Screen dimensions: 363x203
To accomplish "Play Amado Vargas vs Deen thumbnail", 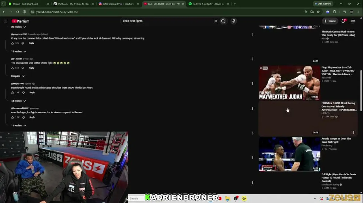I will tap(289, 154).
